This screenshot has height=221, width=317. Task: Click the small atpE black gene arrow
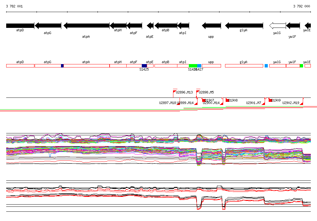[x=150, y=26]
